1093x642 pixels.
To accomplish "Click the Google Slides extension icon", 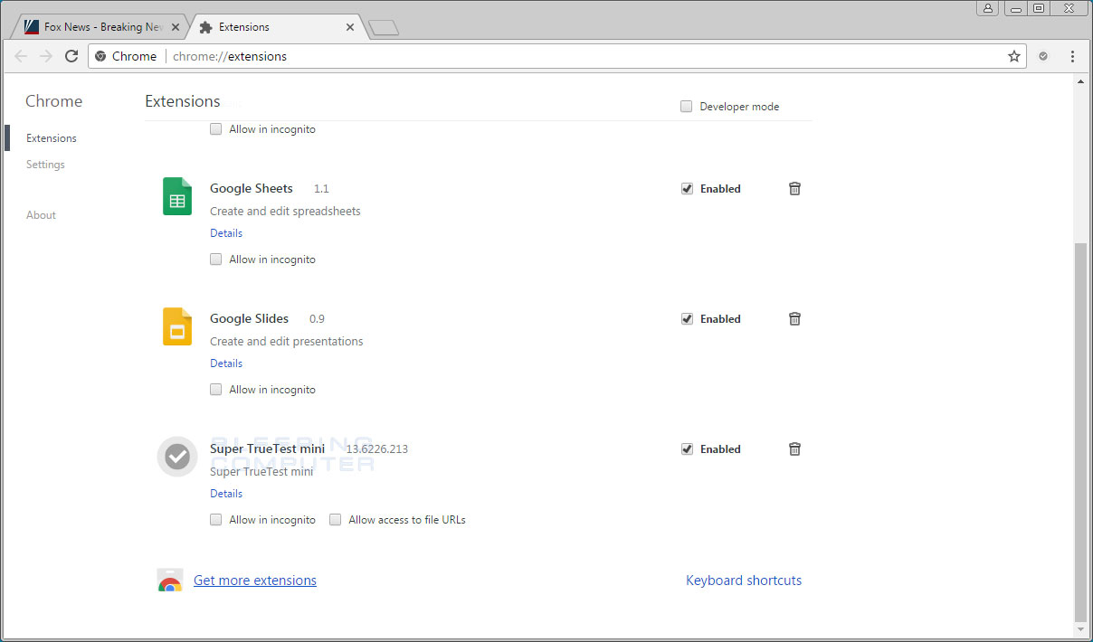I will click(x=176, y=326).
